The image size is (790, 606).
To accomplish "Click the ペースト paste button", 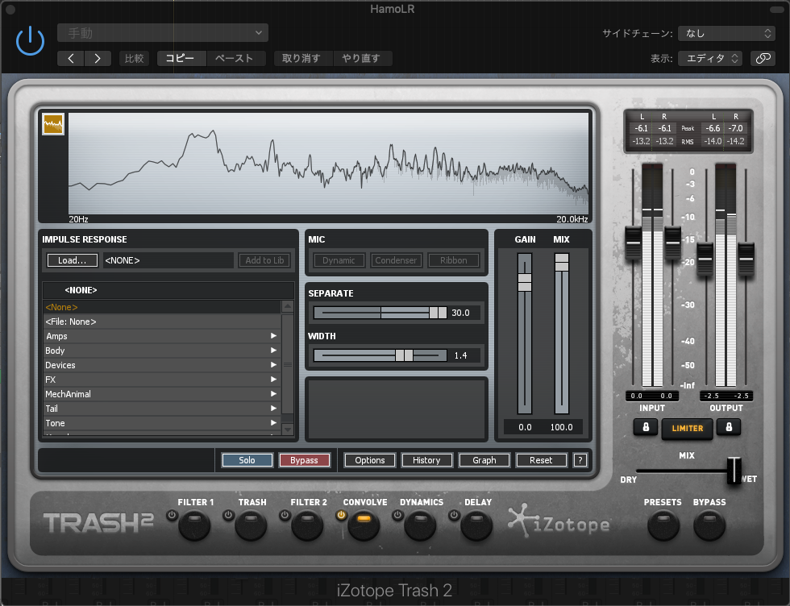I will coord(235,59).
